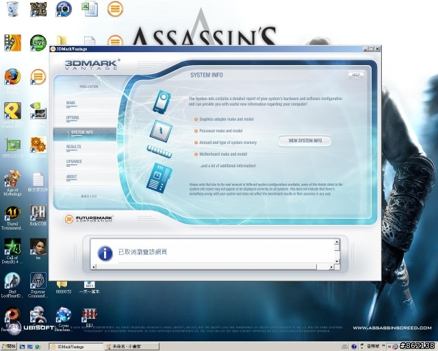Select the green Live shortcut icon
This screenshot has height=351, width=438.
38,43
